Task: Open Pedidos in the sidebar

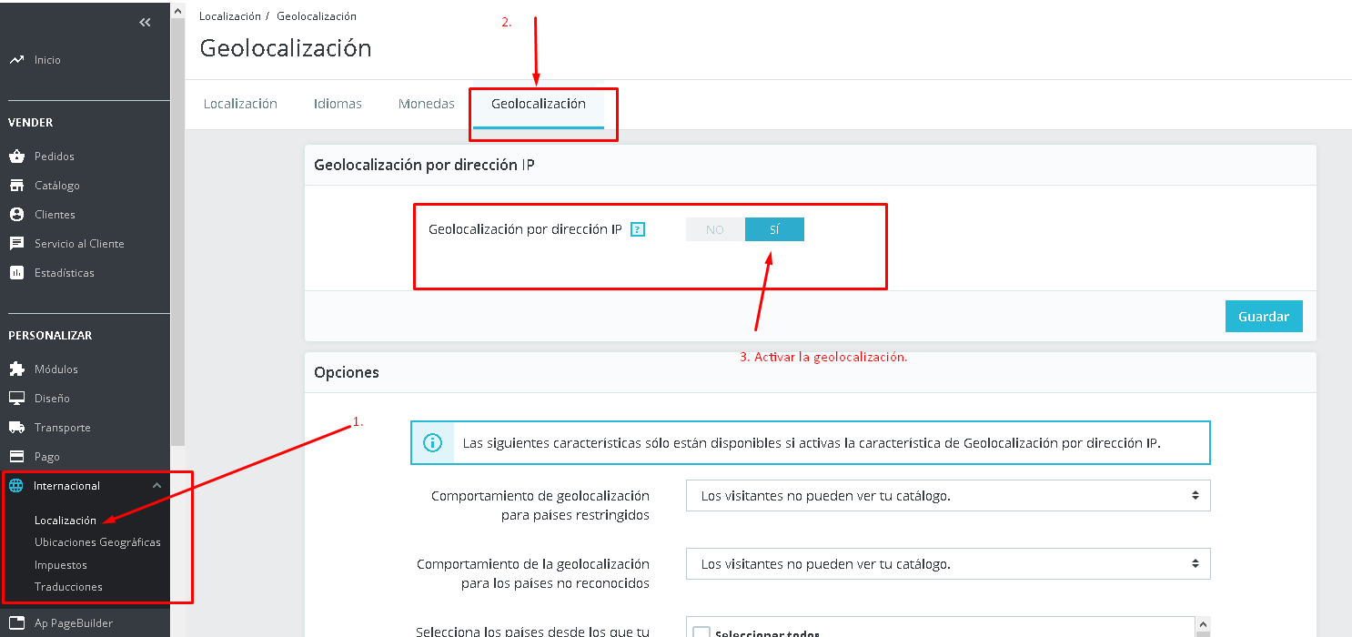Action: [55, 157]
